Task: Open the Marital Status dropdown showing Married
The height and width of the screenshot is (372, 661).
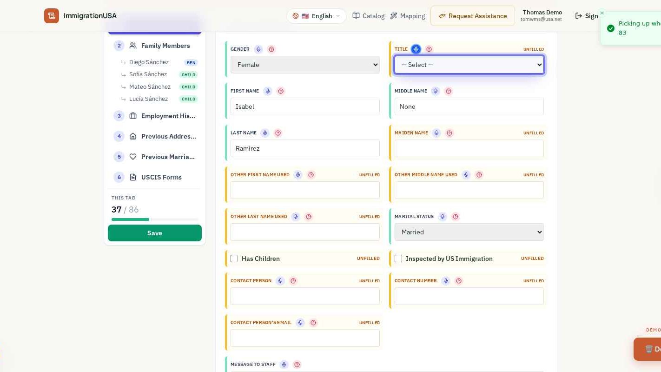Action: click(469, 232)
